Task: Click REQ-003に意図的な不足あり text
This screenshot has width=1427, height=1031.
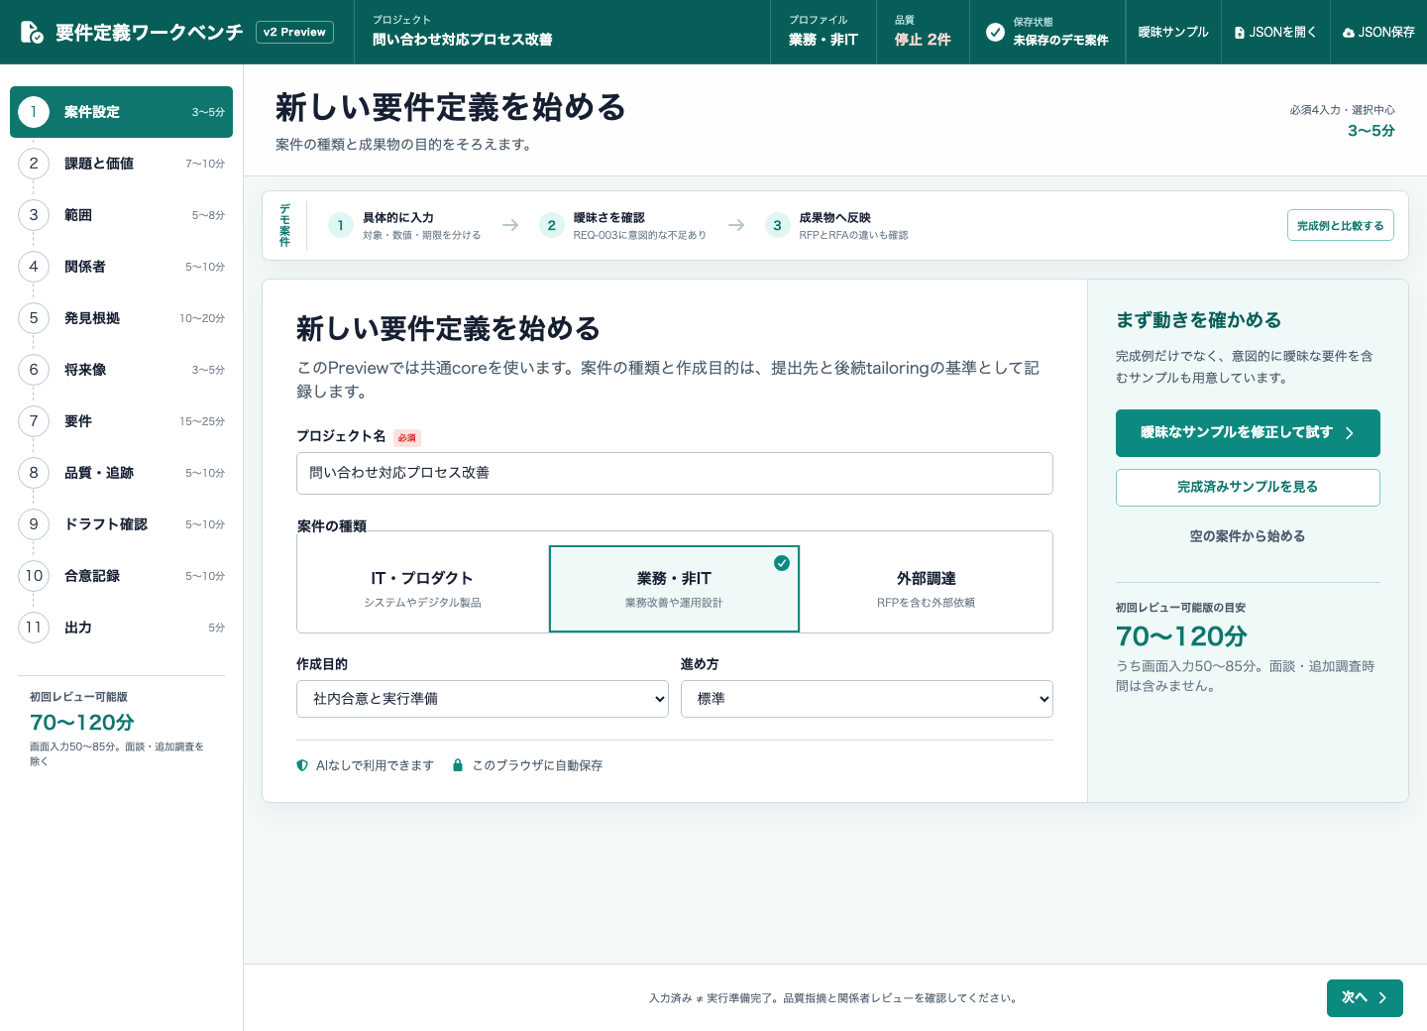Action: [640, 235]
